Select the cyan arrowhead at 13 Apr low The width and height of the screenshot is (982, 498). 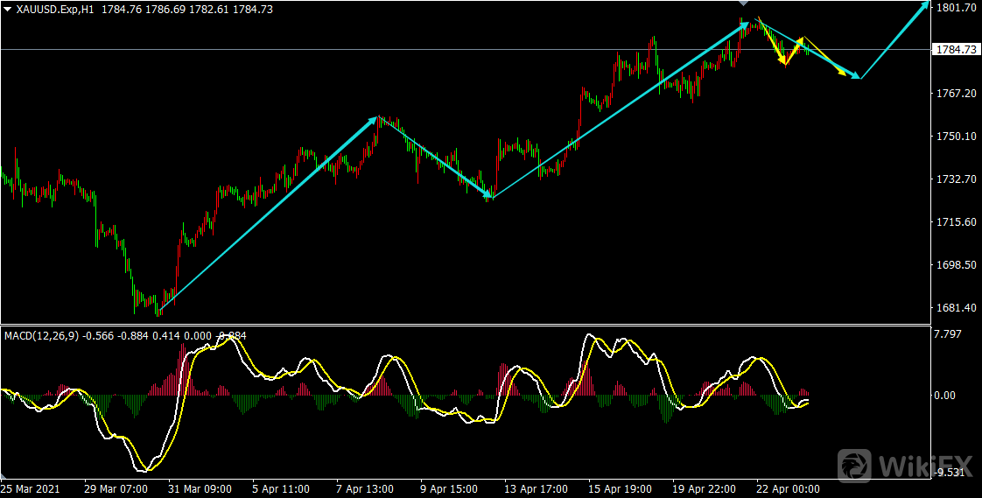click(487, 194)
